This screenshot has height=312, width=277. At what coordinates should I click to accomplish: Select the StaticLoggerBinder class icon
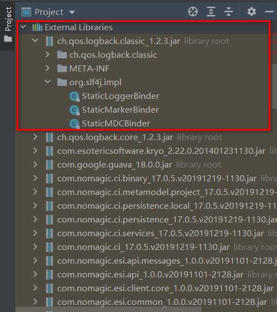[x=75, y=96]
